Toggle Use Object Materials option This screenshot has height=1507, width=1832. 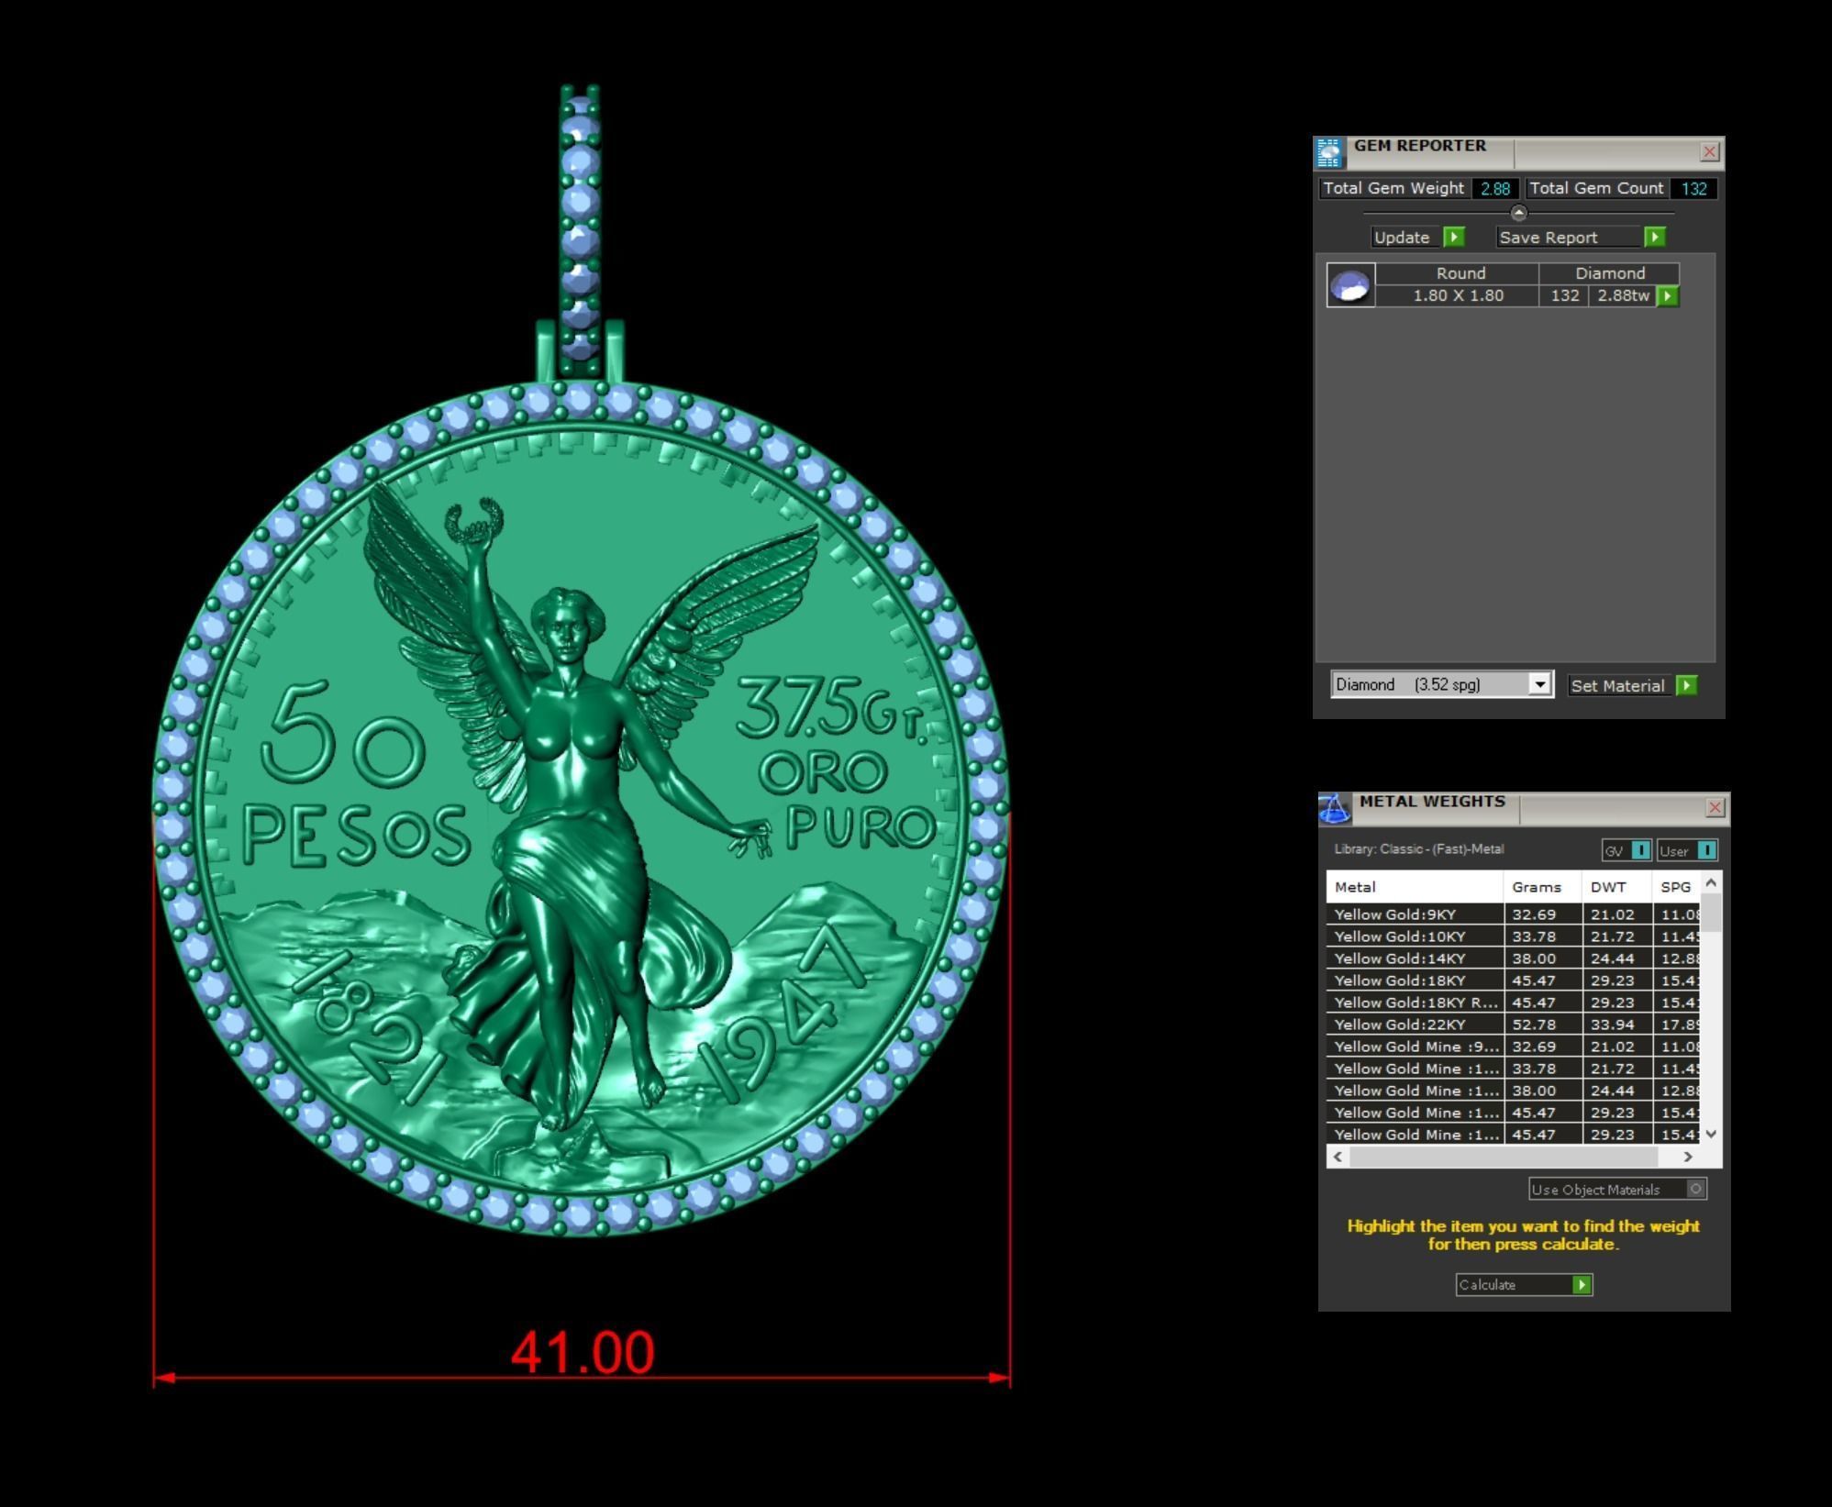click(x=1618, y=1190)
